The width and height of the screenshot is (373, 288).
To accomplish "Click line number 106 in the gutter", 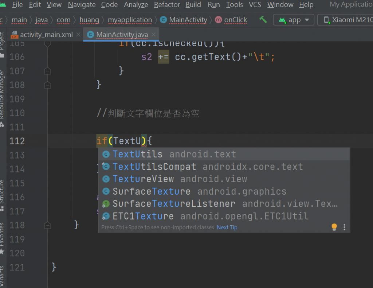I will [x=17, y=57].
